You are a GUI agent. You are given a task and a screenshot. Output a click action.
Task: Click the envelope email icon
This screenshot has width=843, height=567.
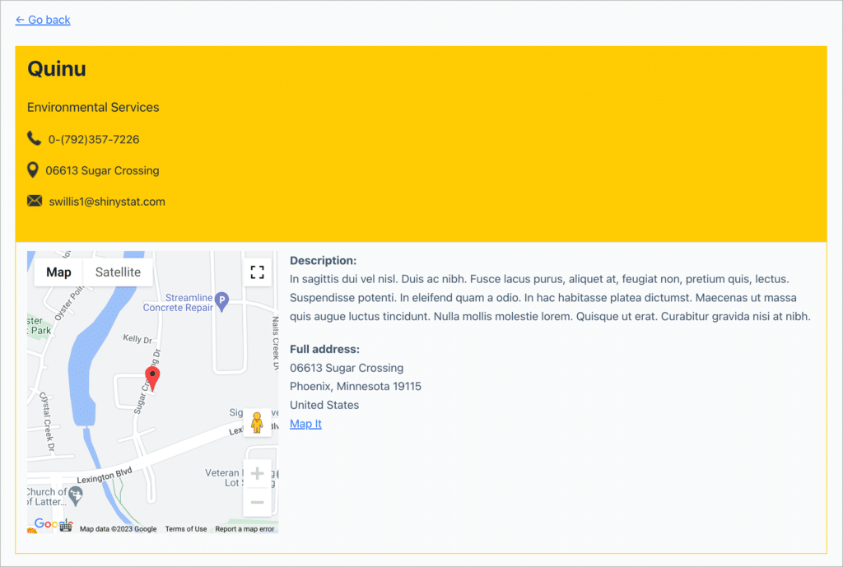pyautogui.click(x=35, y=201)
